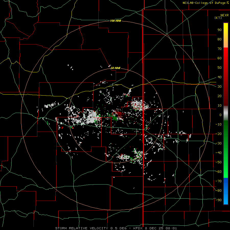Click the 0 value on the velocity scale
This screenshot has width=230, height=230.
(221, 115)
